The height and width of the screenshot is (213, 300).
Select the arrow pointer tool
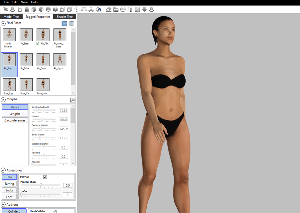(6, 9)
